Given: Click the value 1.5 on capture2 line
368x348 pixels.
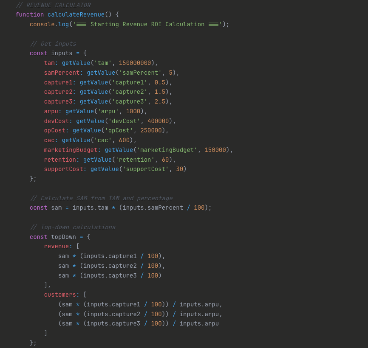Looking at the screenshot, I should pyautogui.click(x=160, y=92).
